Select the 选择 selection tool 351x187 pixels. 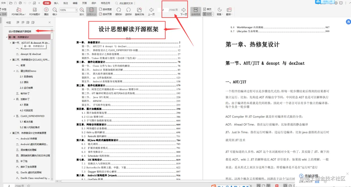coord(3,14)
